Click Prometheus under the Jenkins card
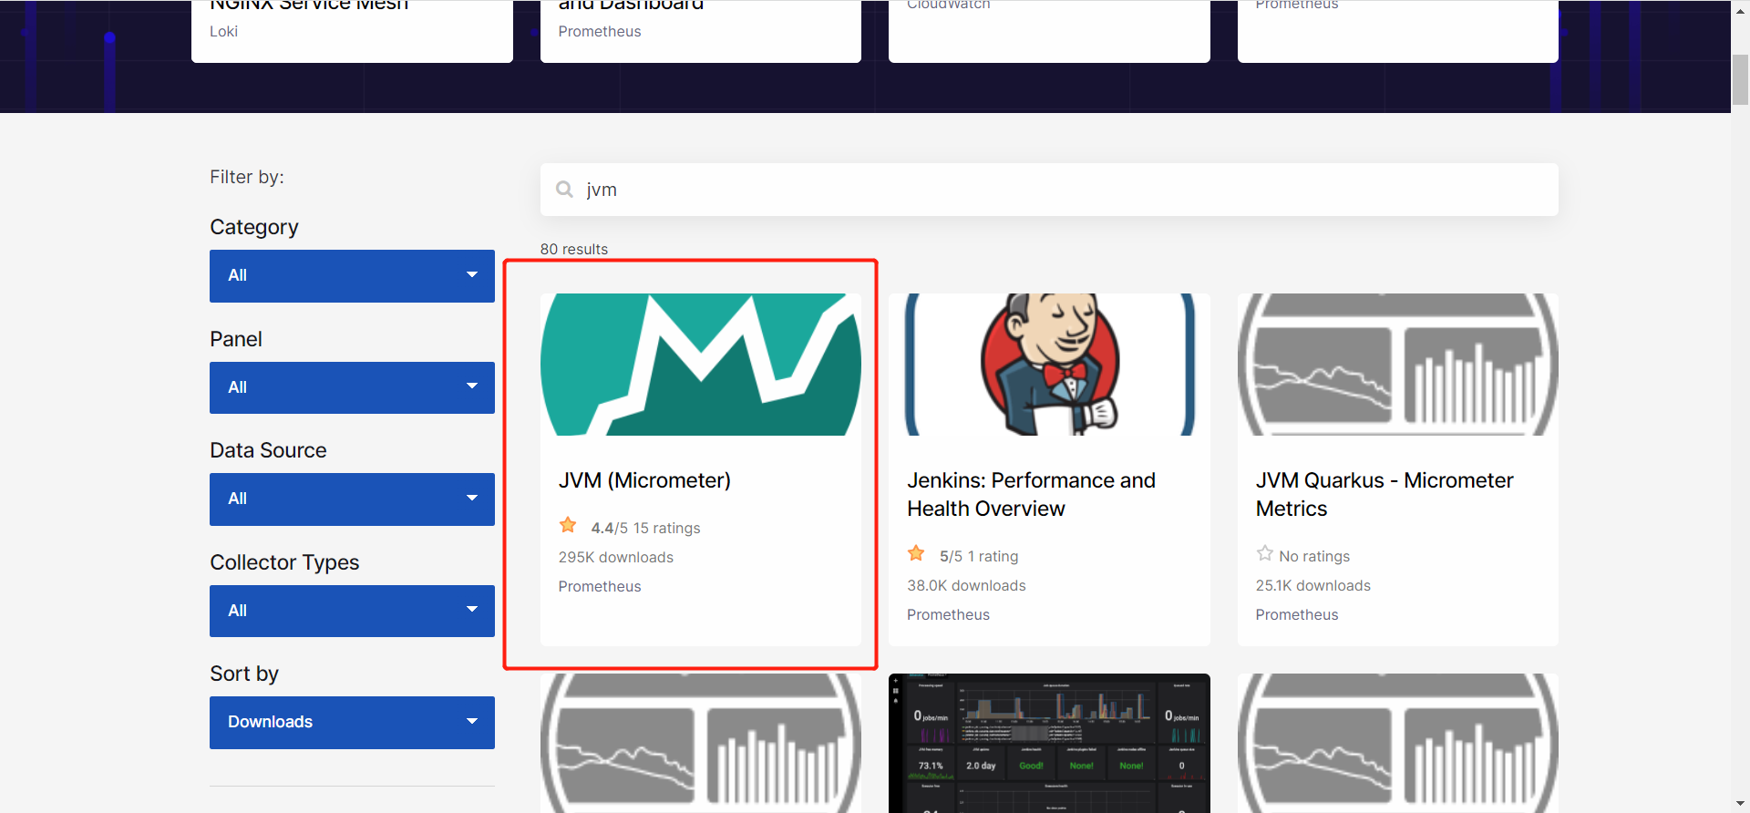The width and height of the screenshot is (1750, 813). [948, 614]
